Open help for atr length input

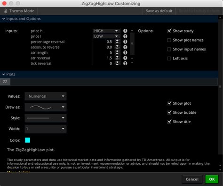(125, 52)
